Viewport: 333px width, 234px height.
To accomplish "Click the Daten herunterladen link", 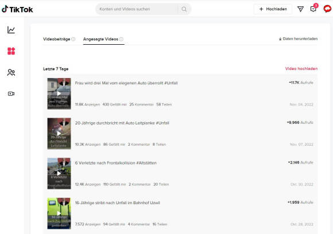I will [298, 39].
